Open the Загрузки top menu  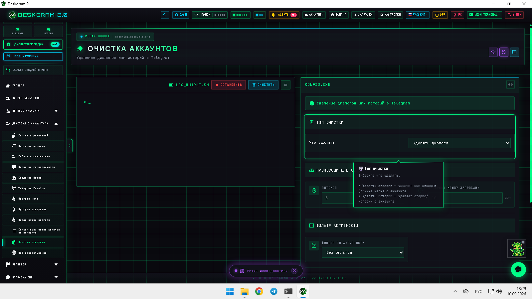click(363, 15)
